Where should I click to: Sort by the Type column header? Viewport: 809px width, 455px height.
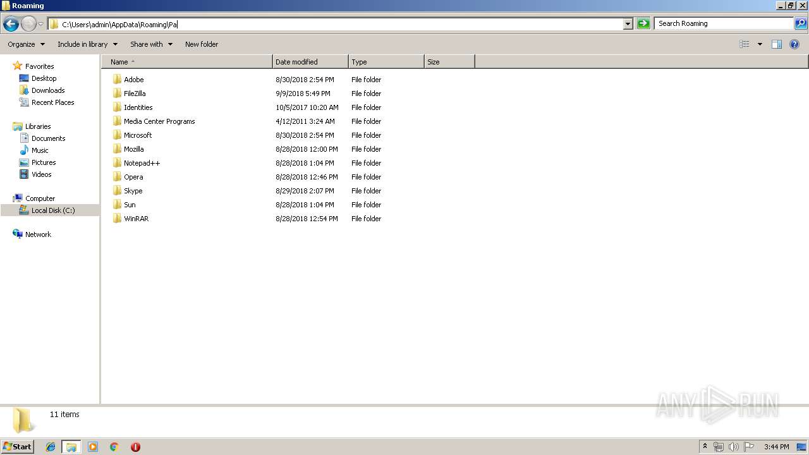pyautogui.click(x=386, y=62)
